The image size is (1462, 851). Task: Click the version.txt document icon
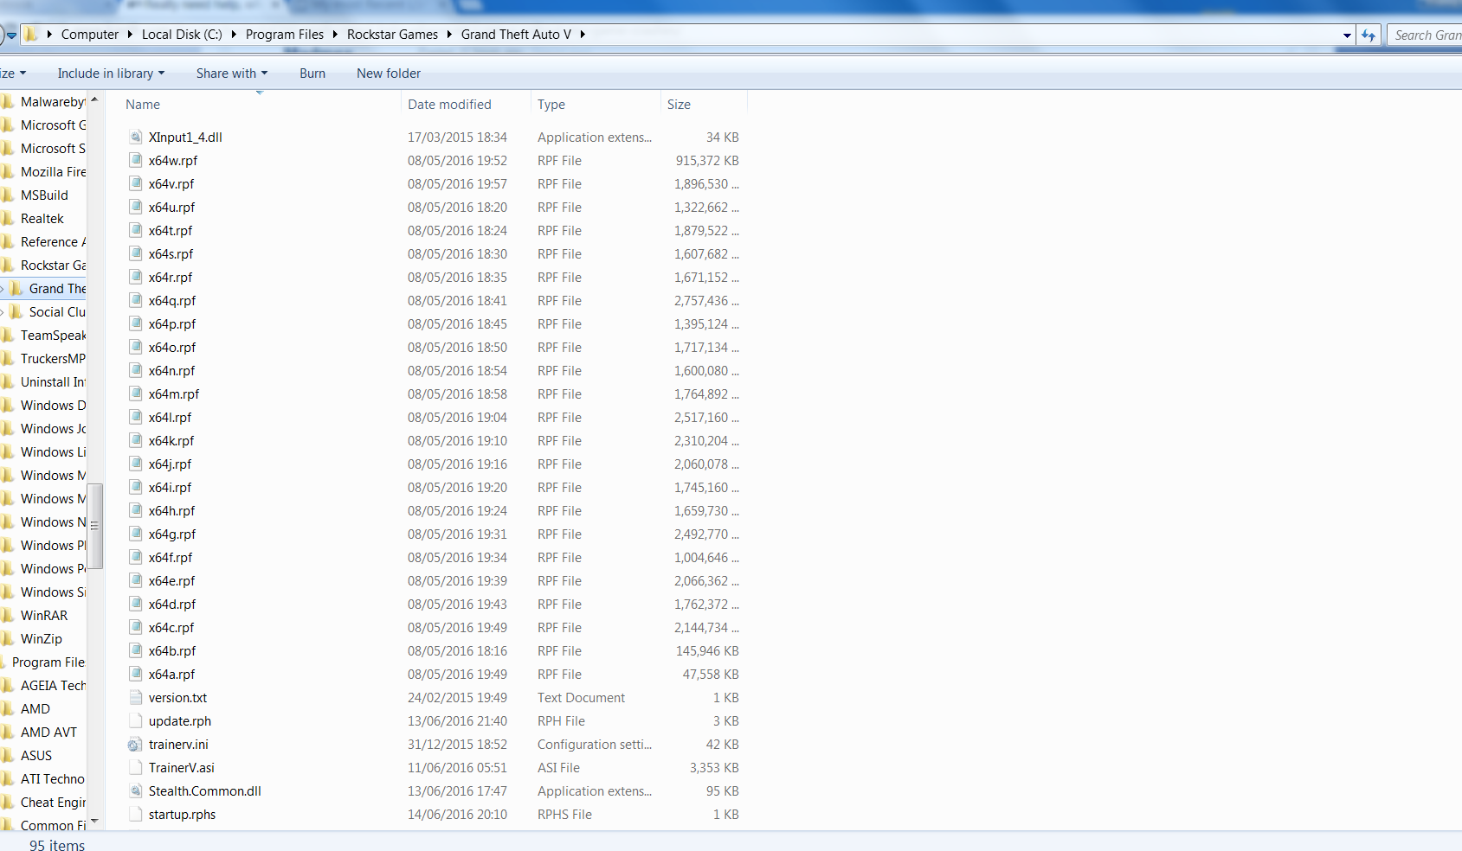[135, 697]
